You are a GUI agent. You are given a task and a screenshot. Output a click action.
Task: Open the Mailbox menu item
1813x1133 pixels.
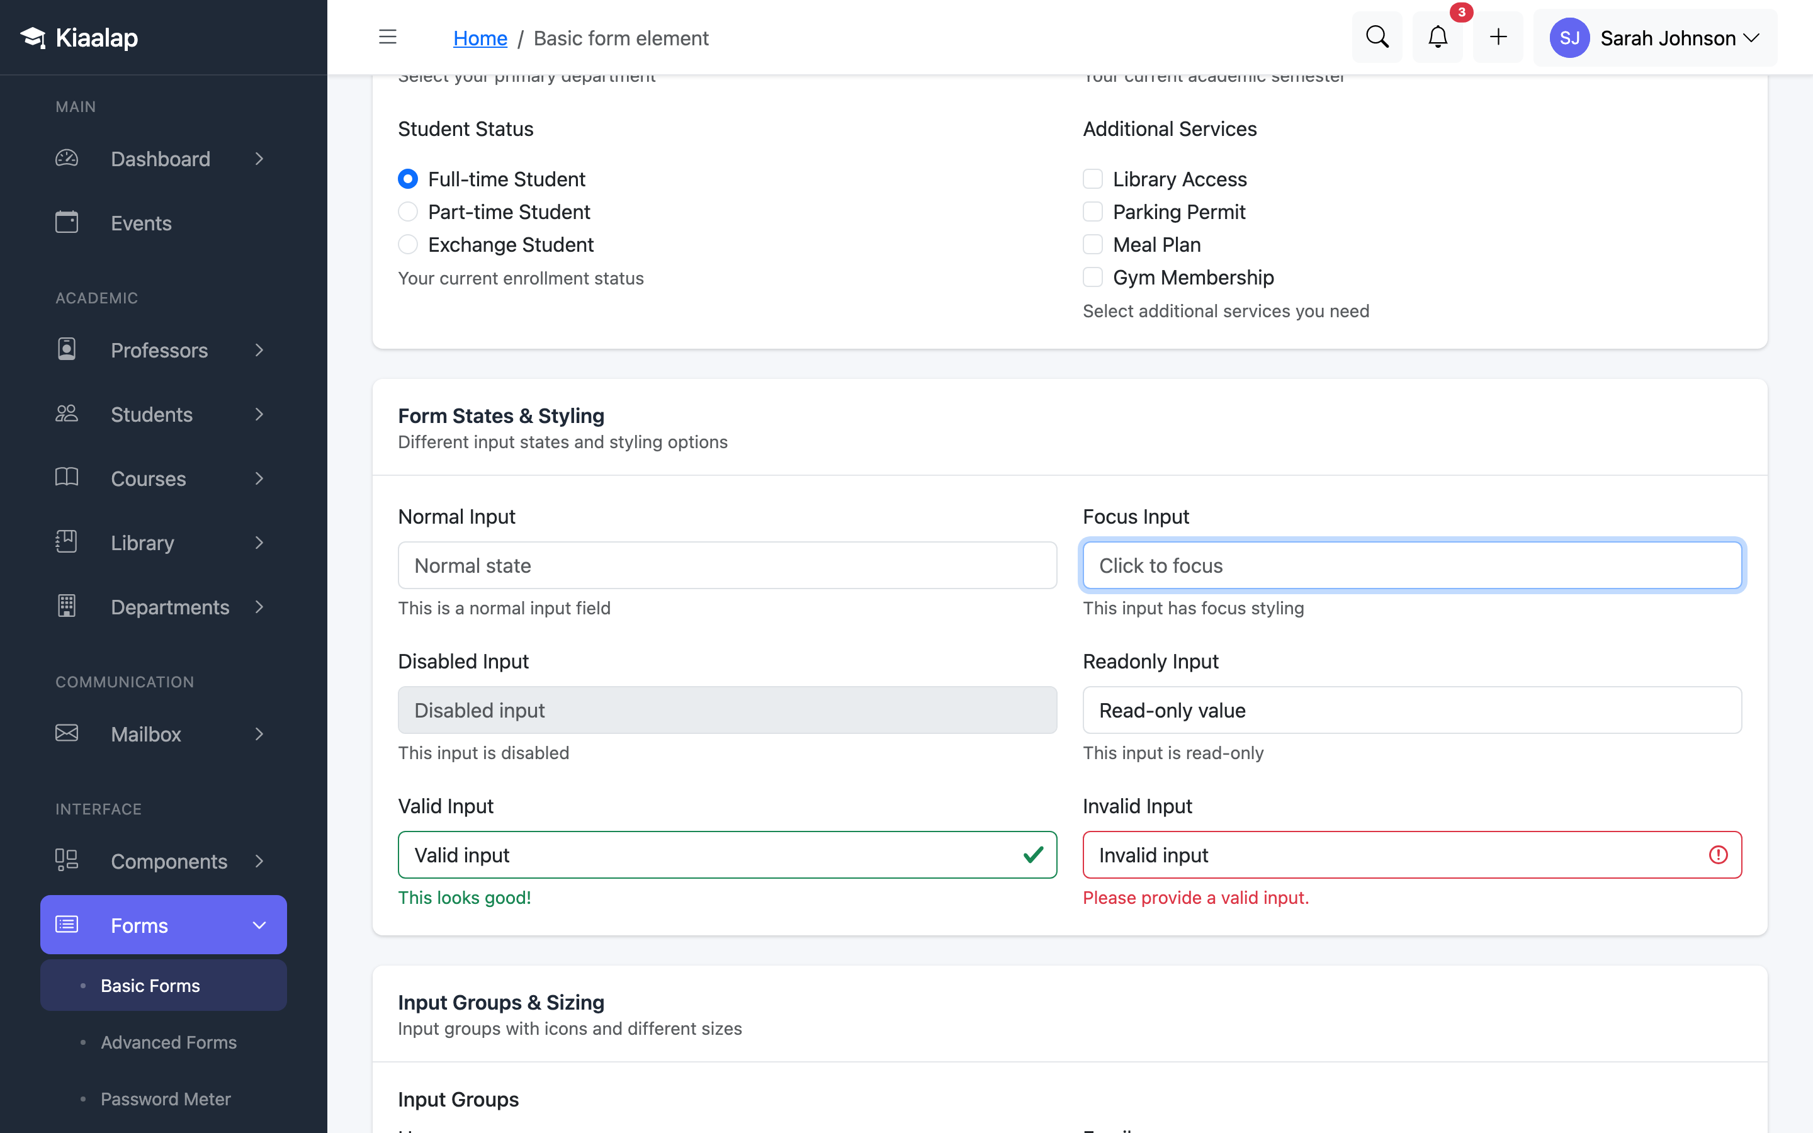(163, 735)
